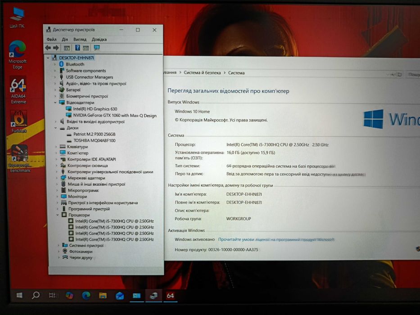Expand the Монітори category
This screenshot has height=315, width=420.
click(x=57, y=197)
